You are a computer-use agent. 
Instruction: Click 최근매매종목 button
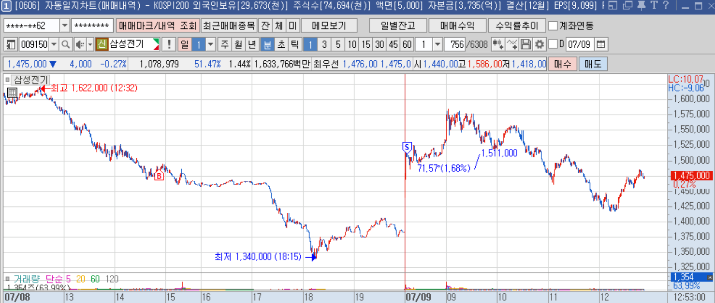pyautogui.click(x=229, y=26)
